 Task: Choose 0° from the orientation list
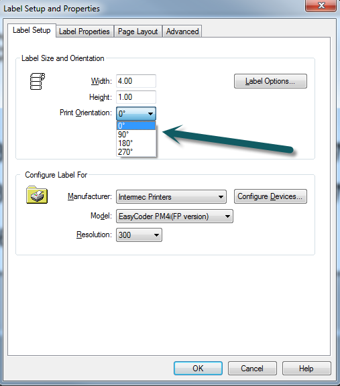click(136, 125)
